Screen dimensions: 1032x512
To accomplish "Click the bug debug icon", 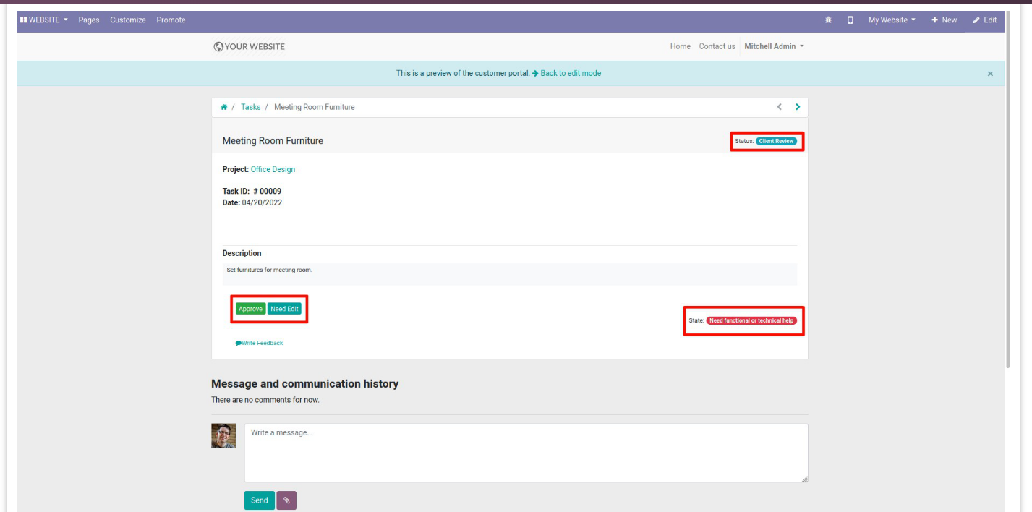I will (828, 20).
